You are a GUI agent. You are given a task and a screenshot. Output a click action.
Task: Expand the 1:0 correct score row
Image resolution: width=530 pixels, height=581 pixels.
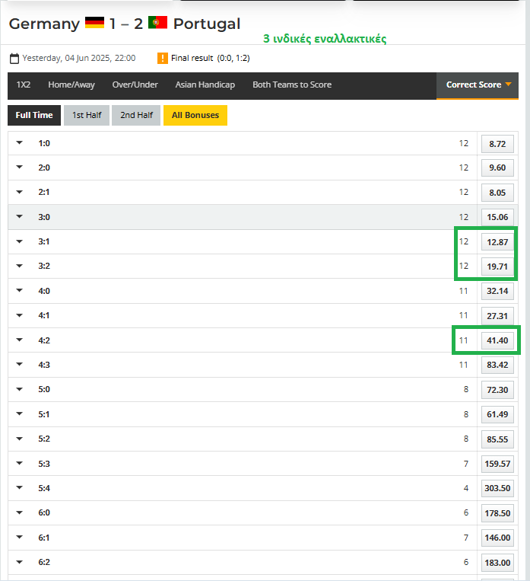point(20,143)
